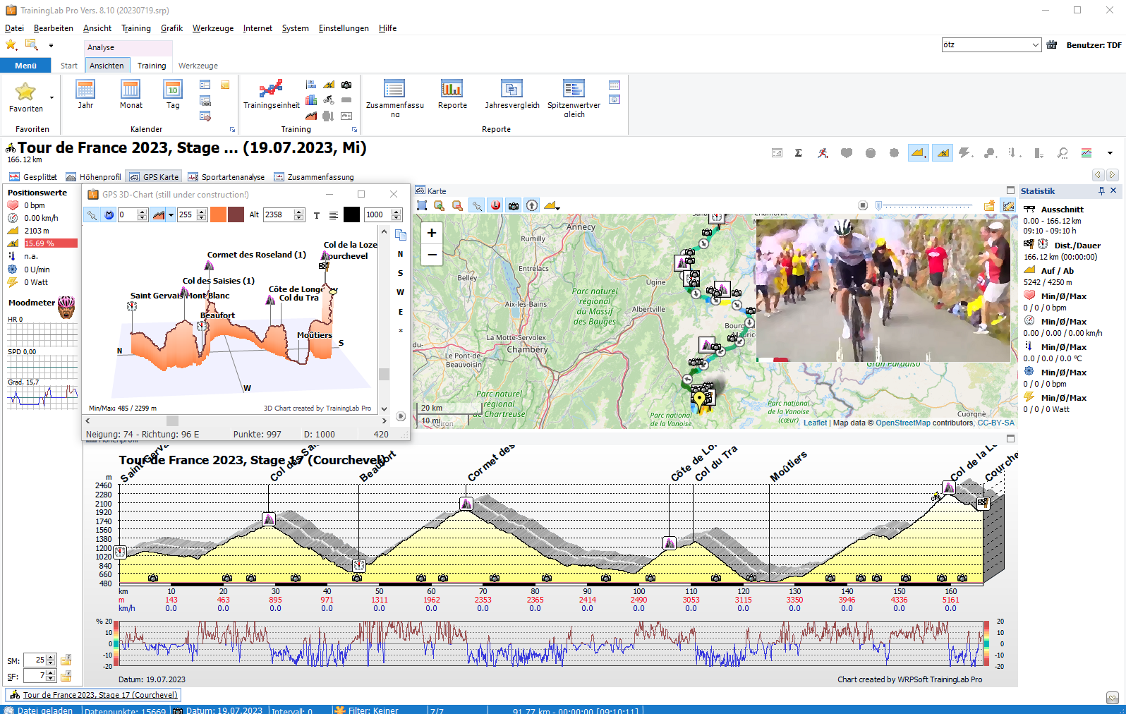Click the T text icon in 3D-Chart toolbar

(x=317, y=215)
